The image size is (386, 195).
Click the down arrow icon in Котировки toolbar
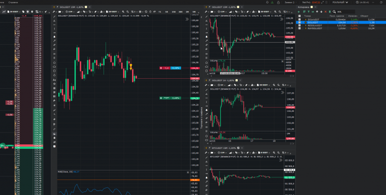click(x=321, y=12)
